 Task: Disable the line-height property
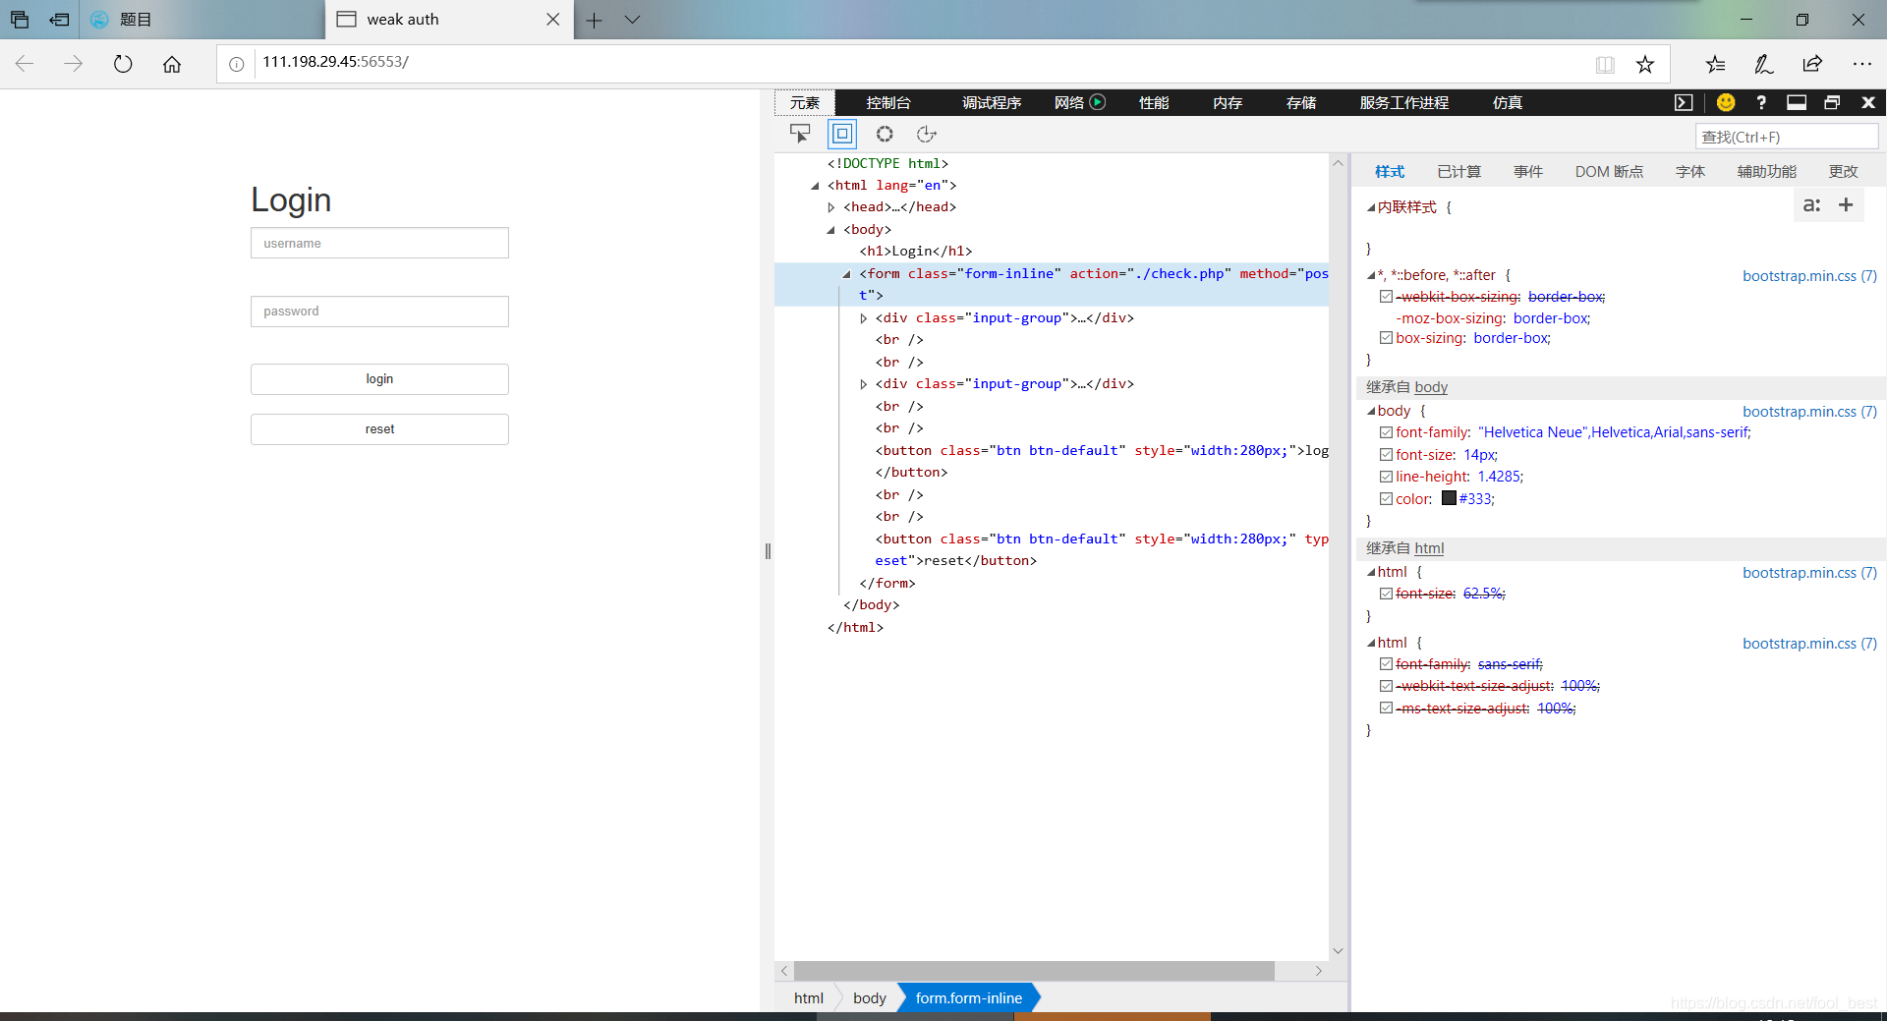click(x=1386, y=476)
